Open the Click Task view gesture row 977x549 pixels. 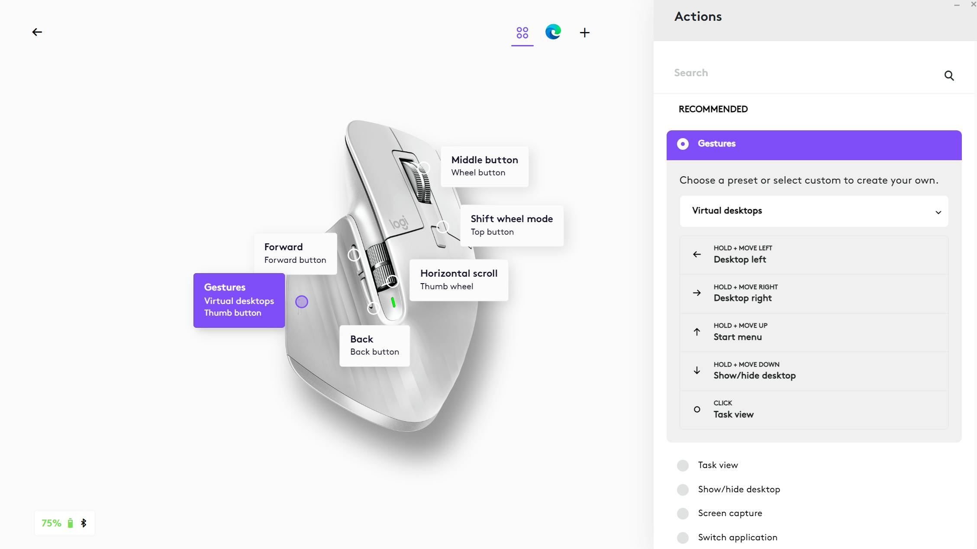point(814,410)
